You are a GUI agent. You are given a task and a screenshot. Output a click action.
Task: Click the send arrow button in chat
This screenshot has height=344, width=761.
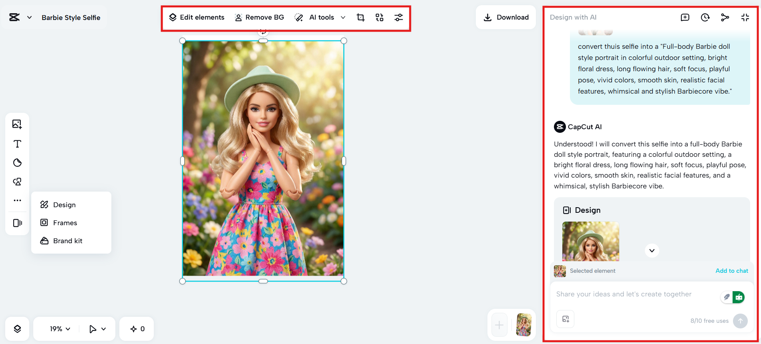740,321
